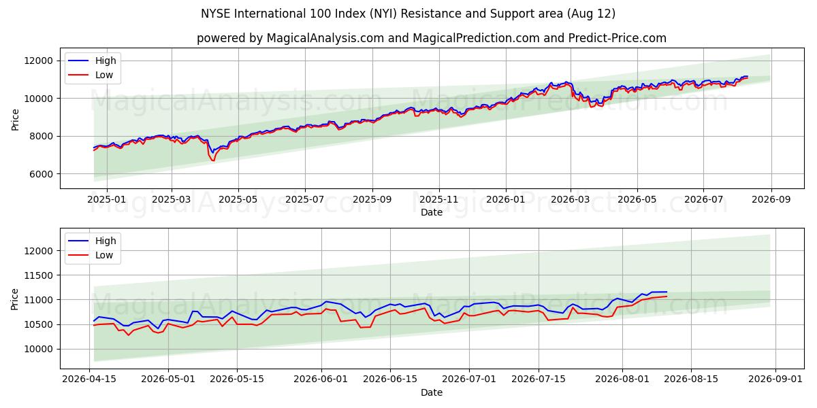This screenshot has height=408, width=817.
Task: Click the 2025-03 date tick label
Action: click(171, 199)
